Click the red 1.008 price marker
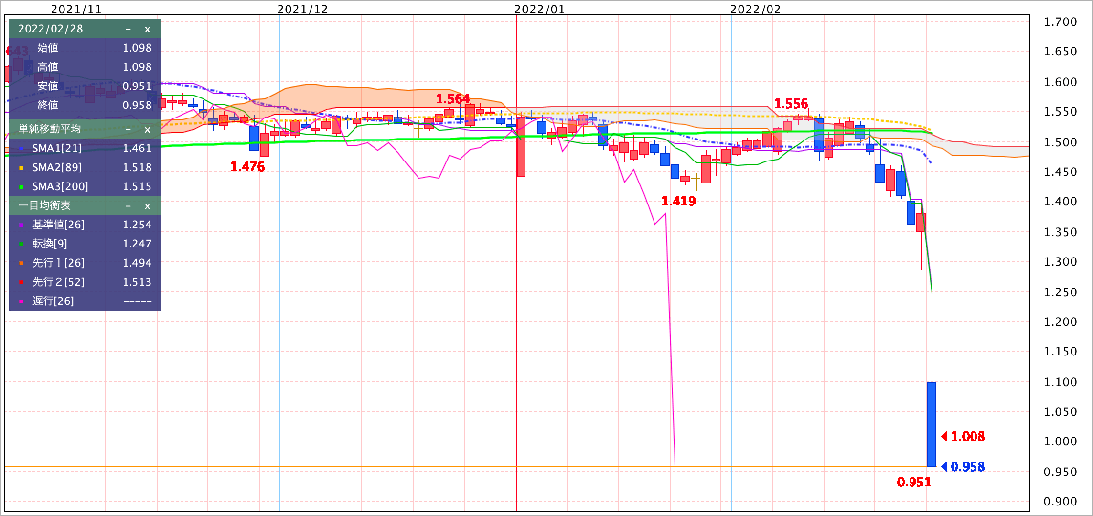 963,436
